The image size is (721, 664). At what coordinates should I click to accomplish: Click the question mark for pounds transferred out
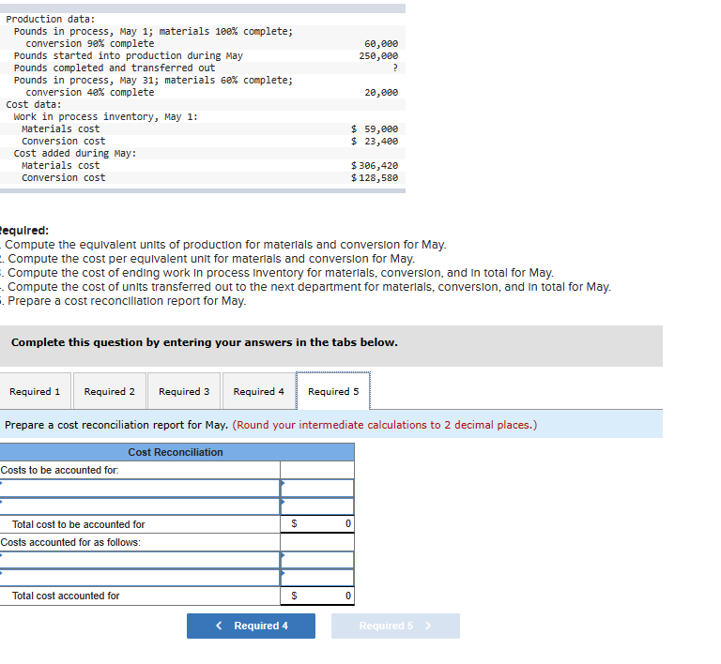point(395,68)
